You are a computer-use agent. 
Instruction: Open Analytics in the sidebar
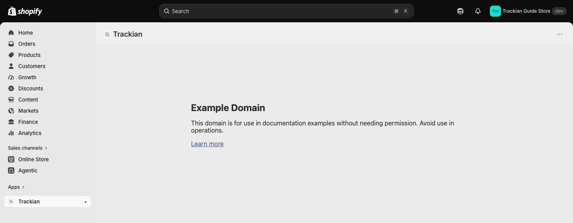click(x=48, y=133)
